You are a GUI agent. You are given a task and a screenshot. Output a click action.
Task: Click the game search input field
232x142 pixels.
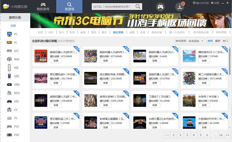(113, 7)
